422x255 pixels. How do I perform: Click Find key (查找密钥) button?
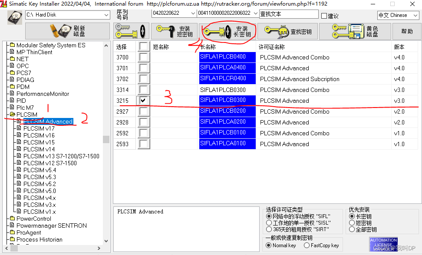[x=287, y=31]
